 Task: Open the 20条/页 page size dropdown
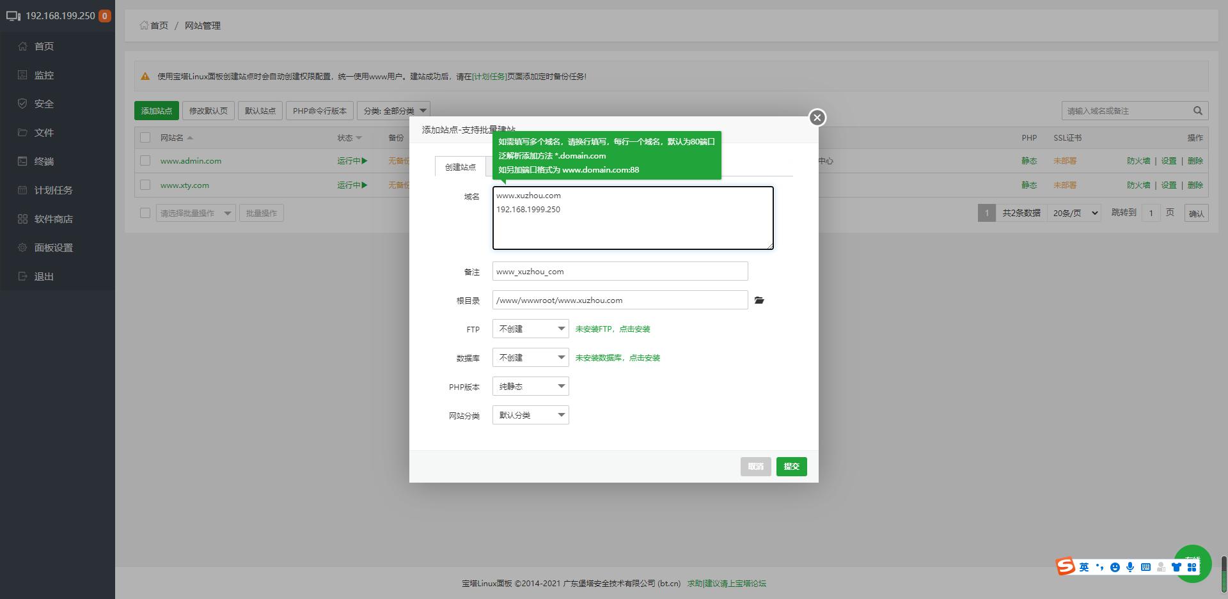click(1074, 213)
